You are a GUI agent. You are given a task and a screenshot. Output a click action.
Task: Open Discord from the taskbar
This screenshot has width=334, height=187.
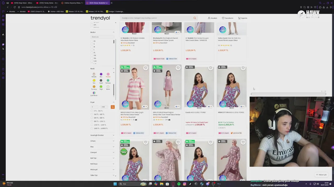tap(208, 184)
